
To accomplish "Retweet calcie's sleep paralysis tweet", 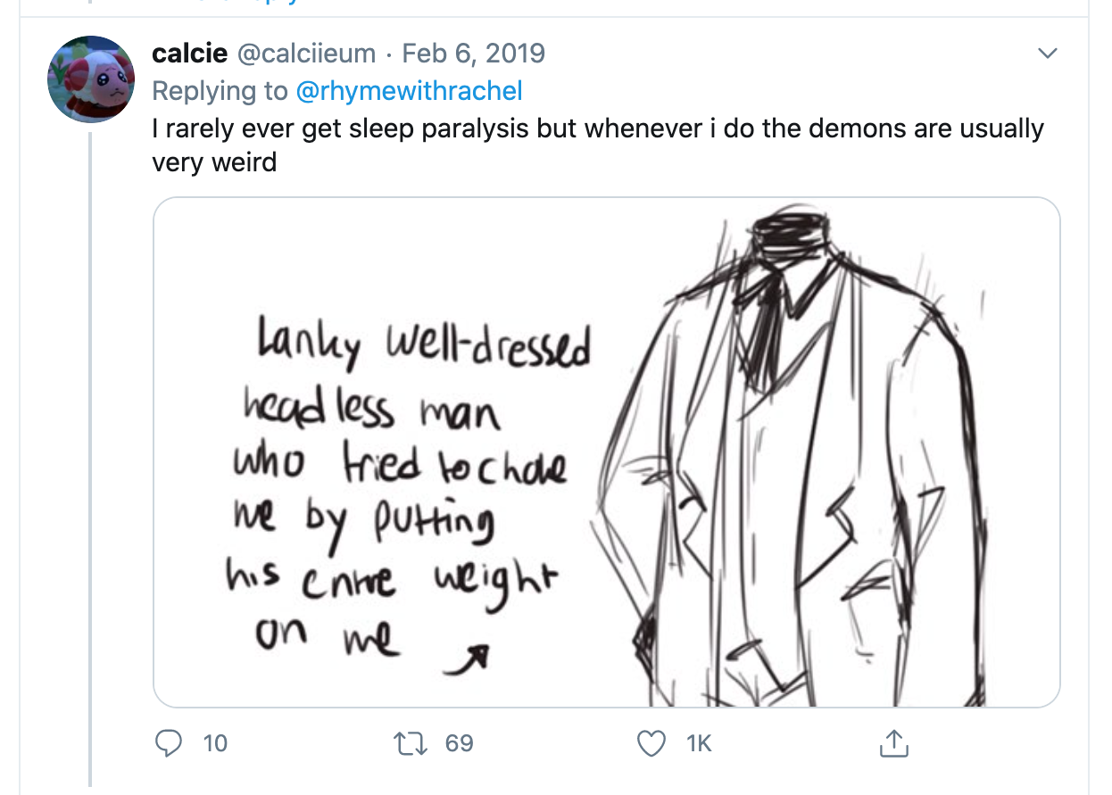I will (x=411, y=743).
